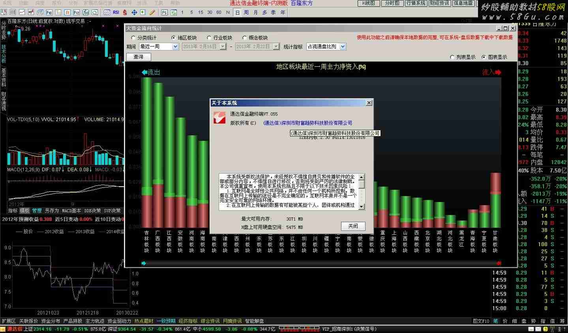Click the red dollar sign toolbar icon
568x333 pixels.
pos(125,12)
